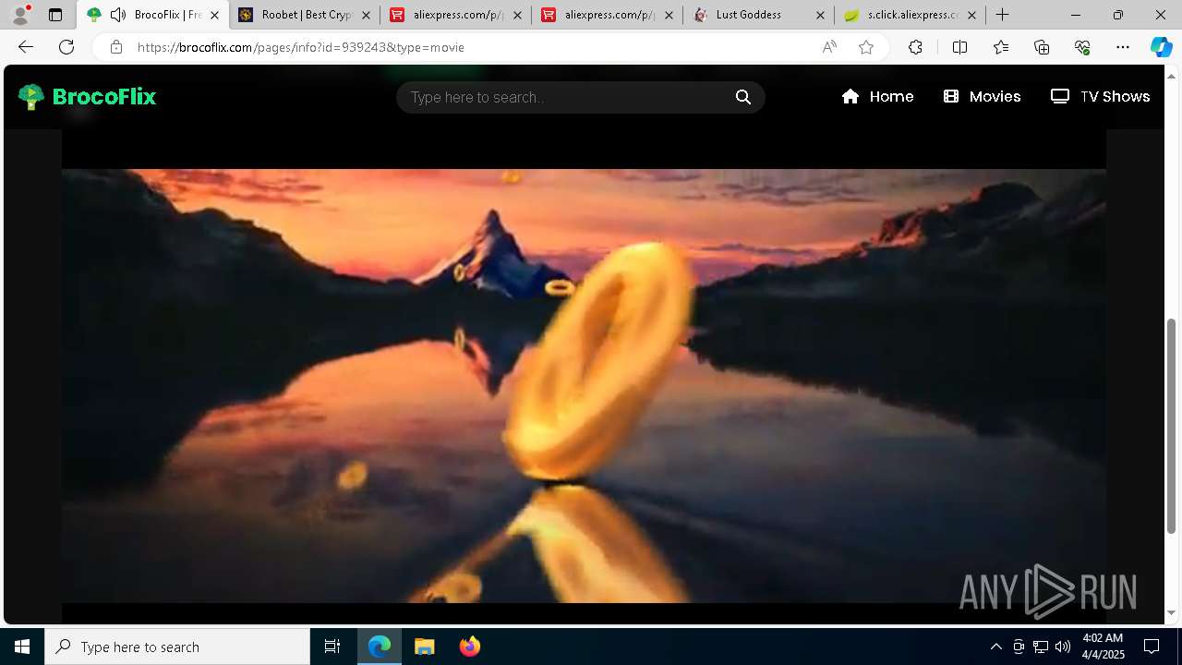Image resolution: width=1182 pixels, height=665 pixels.
Task: Switch to the Lust Goddess tab
Action: point(758,15)
